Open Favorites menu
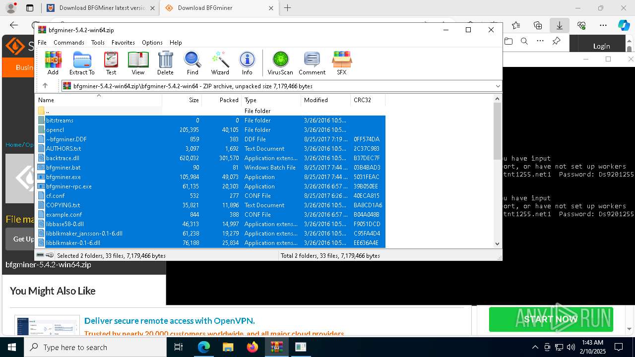 point(123,43)
